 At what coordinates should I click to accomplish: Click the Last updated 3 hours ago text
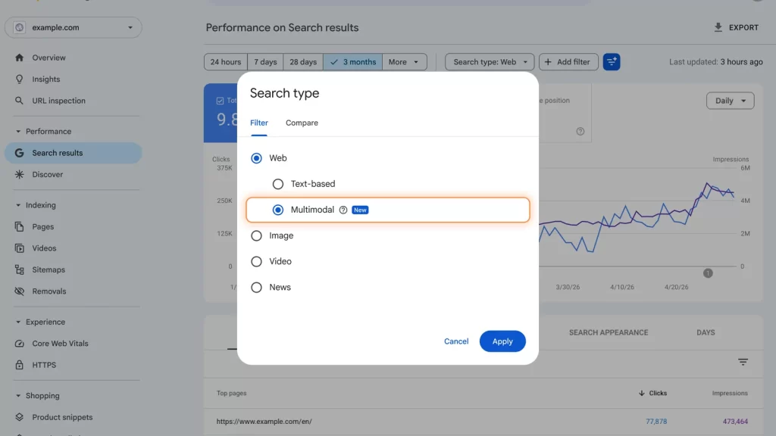coord(715,62)
